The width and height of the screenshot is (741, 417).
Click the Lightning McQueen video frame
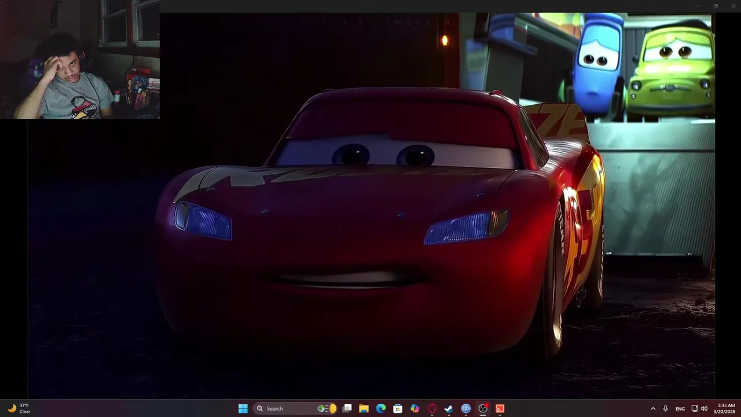(x=370, y=206)
